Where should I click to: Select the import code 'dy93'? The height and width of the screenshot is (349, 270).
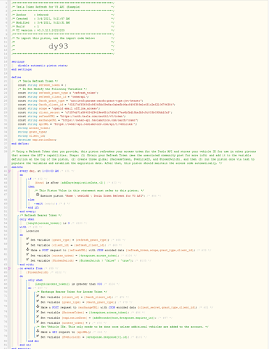pos(58,46)
